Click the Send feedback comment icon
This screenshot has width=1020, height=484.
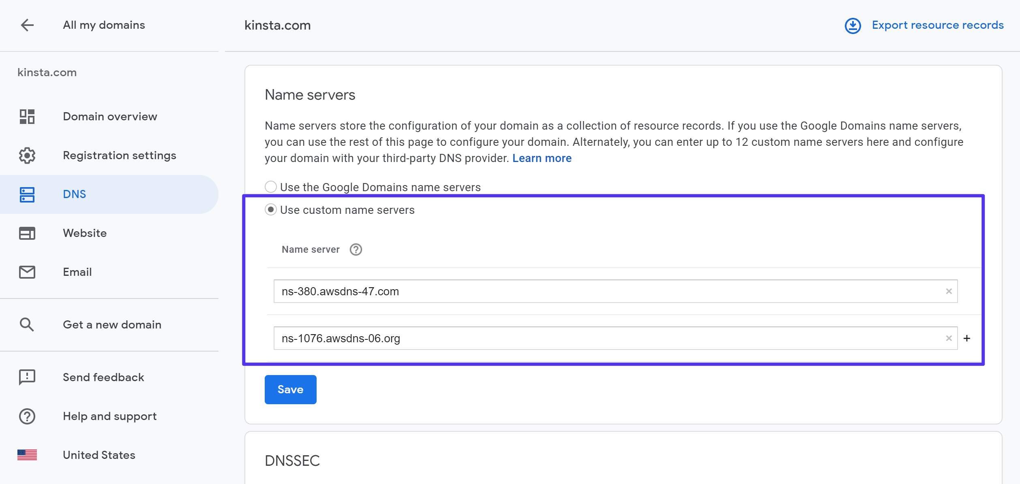27,377
